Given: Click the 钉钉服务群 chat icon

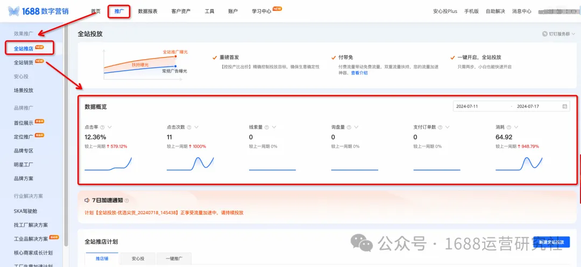Looking at the screenshot, I should (544, 34).
